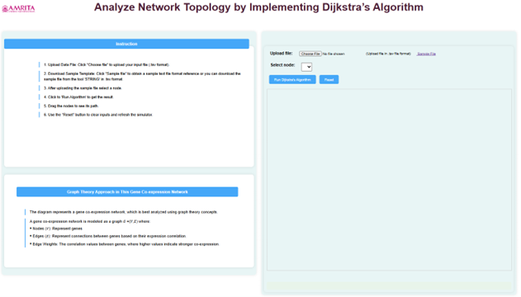The image size is (521, 297).
Task: Click the 'Edges (E)' bullet text
Action: pyautogui.click(x=108, y=236)
